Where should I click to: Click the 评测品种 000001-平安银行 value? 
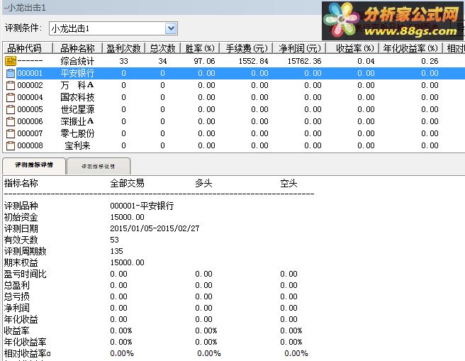(142, 206)
